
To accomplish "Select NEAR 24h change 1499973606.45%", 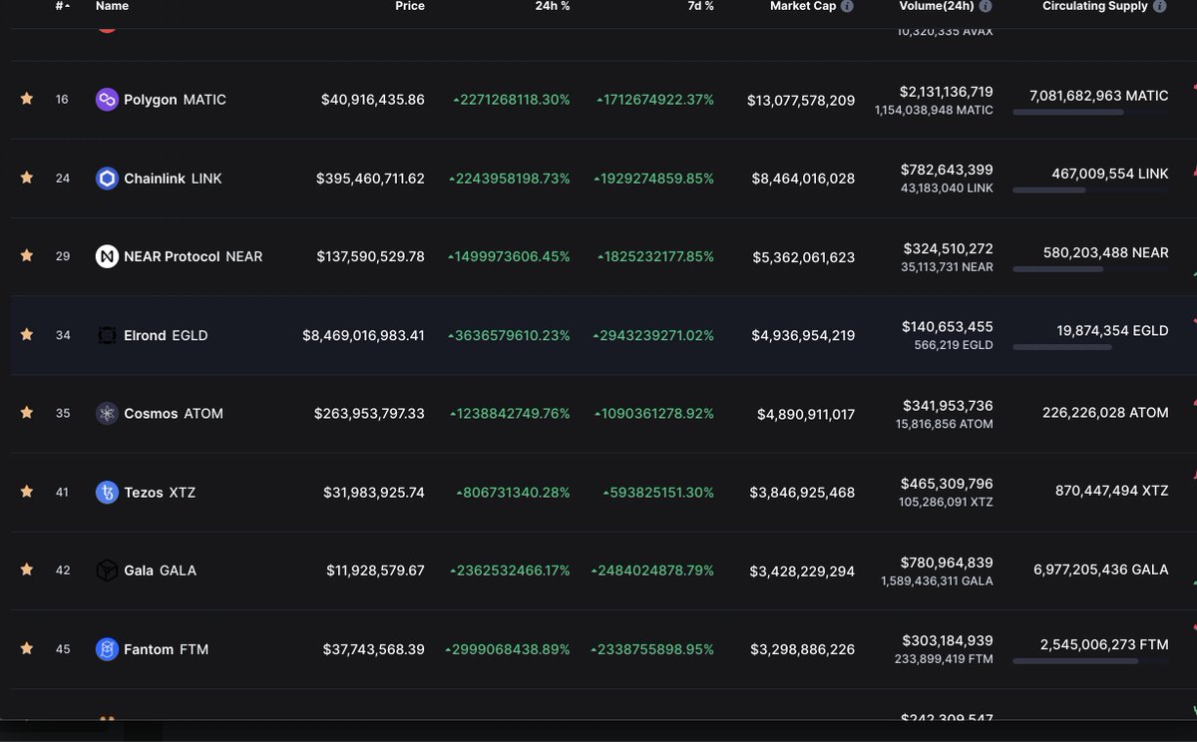I will (x=509, y=256).
